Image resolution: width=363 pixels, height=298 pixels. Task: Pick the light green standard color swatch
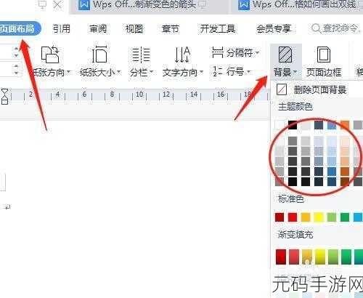coord(332,217)
